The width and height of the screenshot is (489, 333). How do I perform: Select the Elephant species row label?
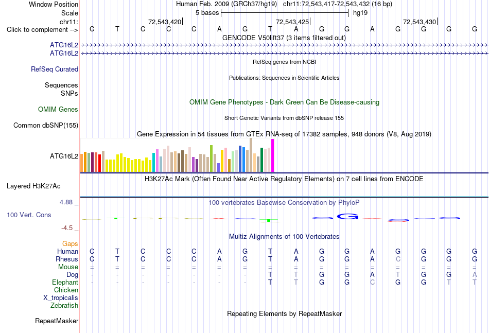point(65,282)
